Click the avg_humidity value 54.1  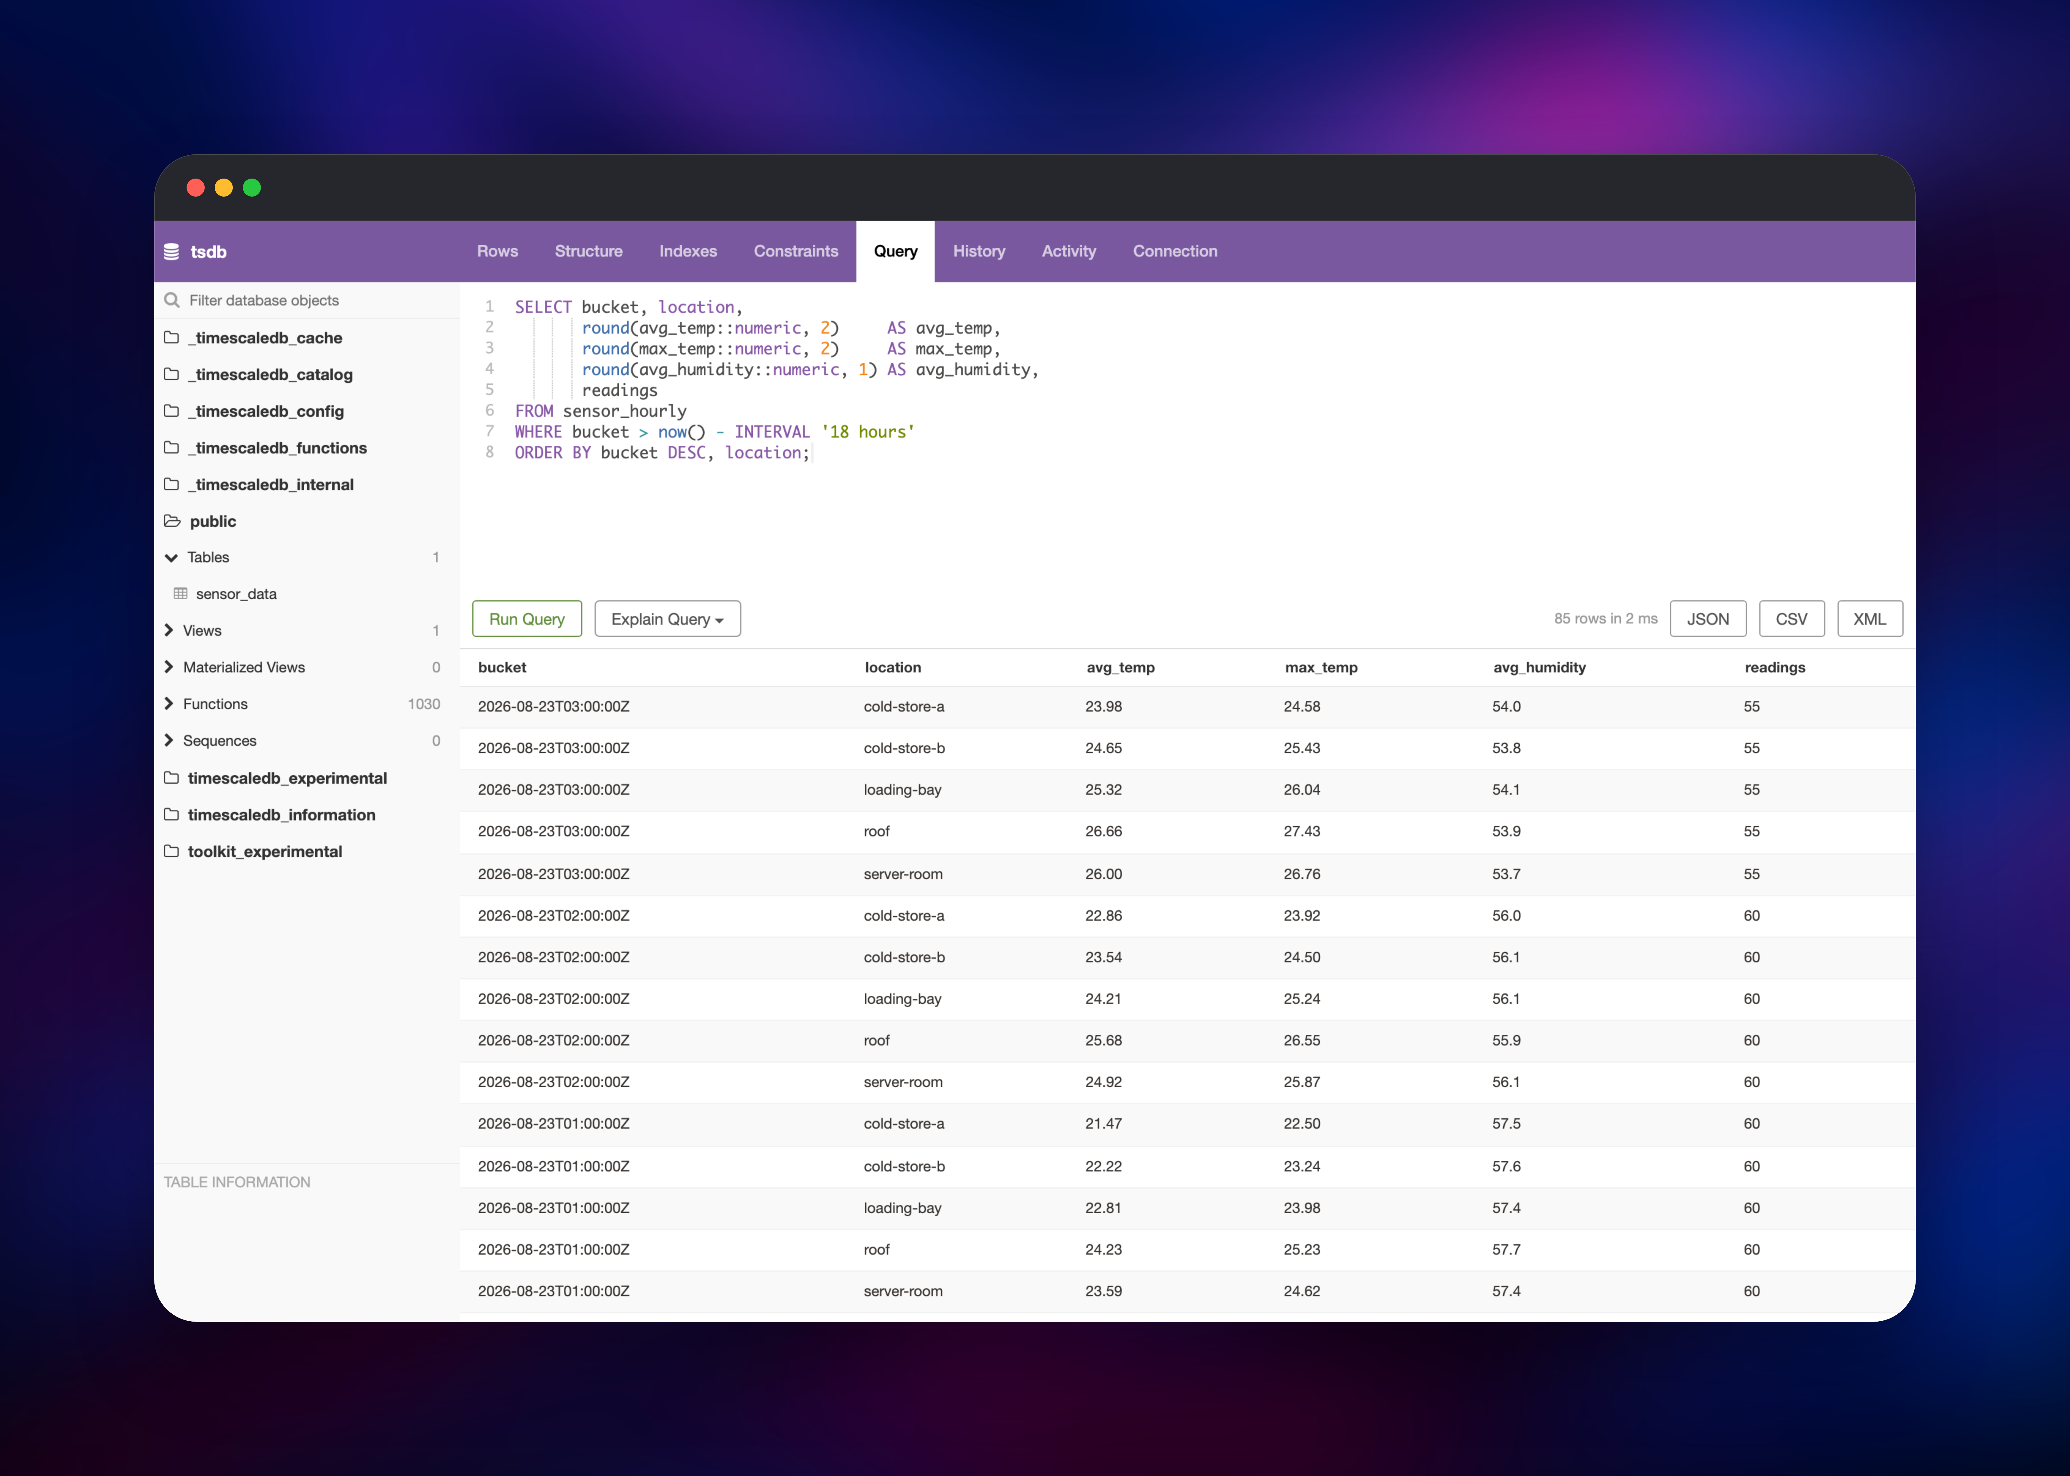[x=1506, y=790]
